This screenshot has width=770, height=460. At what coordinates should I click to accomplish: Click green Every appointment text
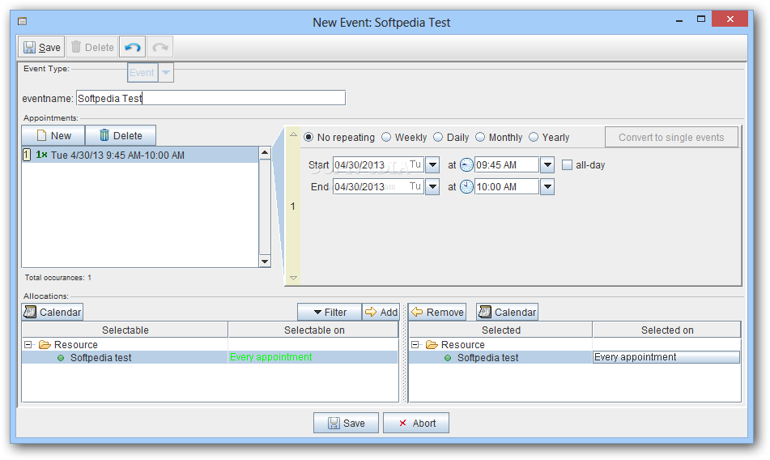coord(270,357)
